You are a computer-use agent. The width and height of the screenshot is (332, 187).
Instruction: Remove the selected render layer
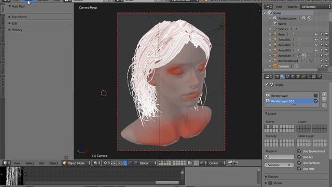tap(324, 99)
